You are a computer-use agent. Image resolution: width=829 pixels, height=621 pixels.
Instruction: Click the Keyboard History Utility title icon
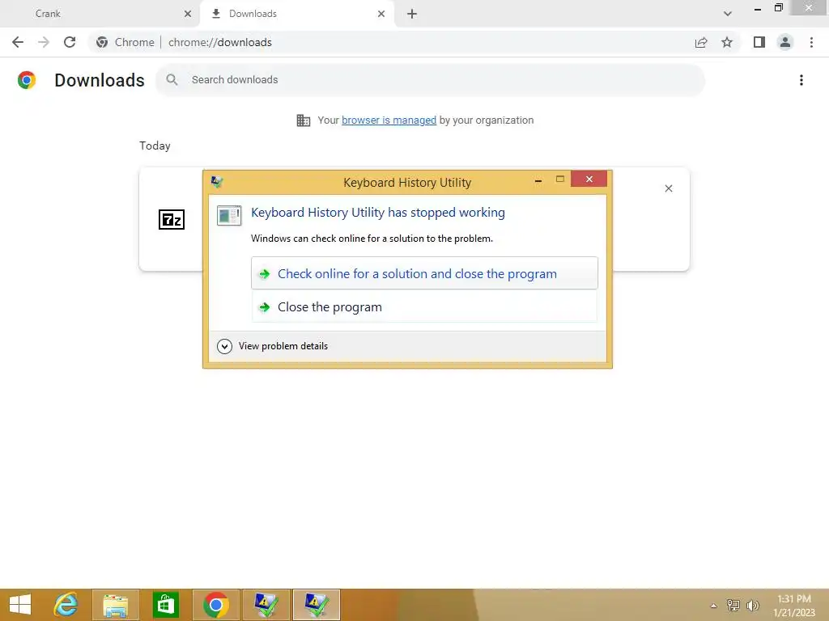[217, 182]
